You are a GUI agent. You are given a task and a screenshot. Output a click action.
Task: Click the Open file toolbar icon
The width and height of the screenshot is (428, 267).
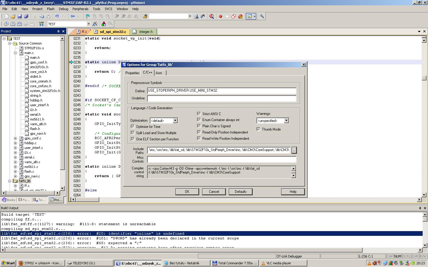[13, 16]
